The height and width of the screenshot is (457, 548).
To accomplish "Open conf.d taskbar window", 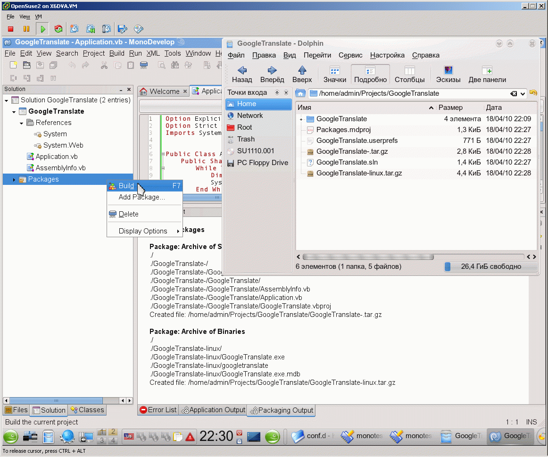I will 312,436.
